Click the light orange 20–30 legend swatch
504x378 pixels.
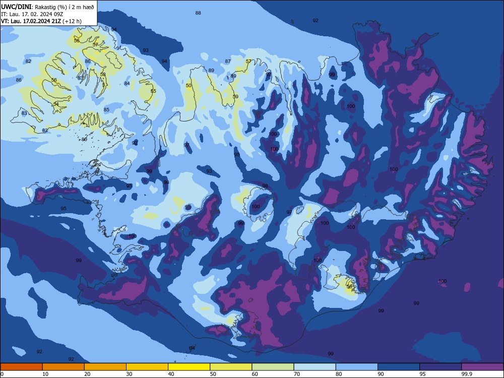coord(105,367)
